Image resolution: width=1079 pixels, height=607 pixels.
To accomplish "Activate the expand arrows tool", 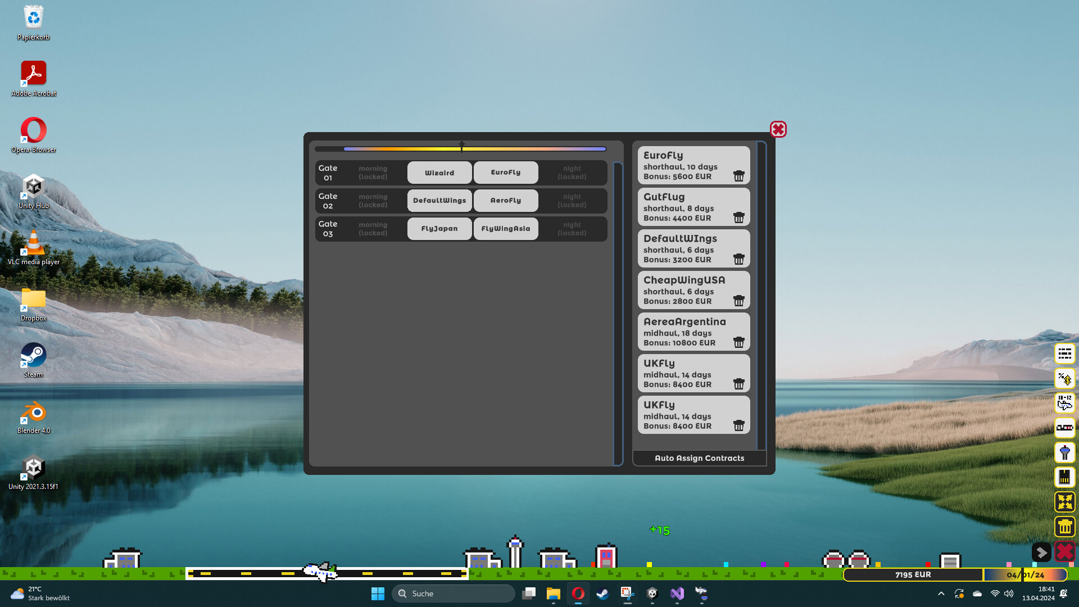I will tap(1065, 502).
